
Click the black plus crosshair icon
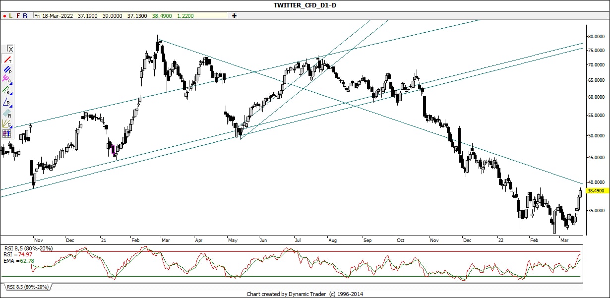click(234, 16)
